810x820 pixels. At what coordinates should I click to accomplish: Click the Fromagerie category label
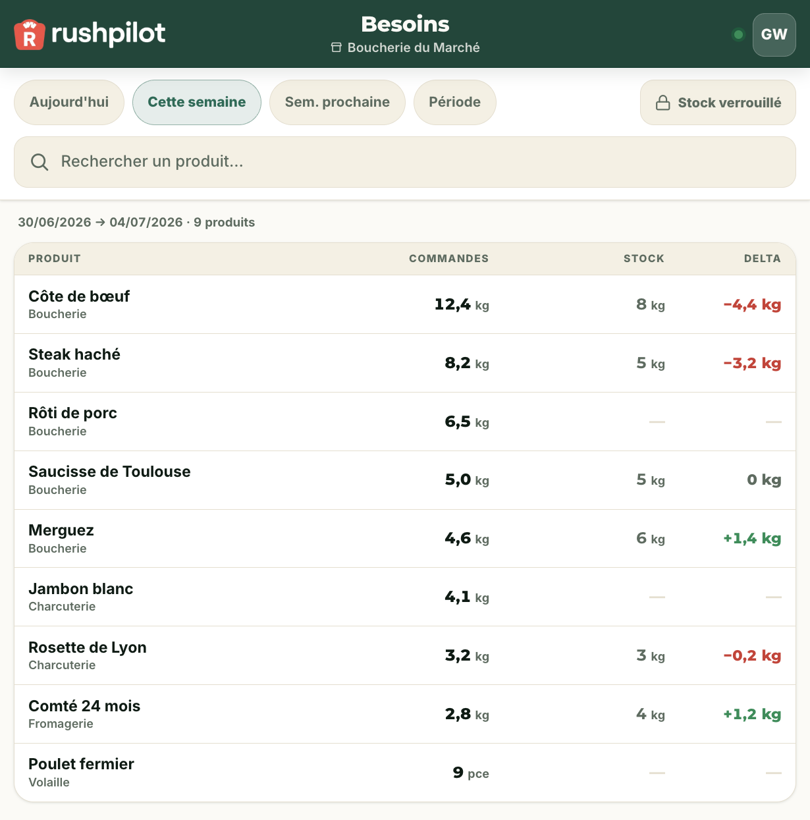click(x=61, y=724)
